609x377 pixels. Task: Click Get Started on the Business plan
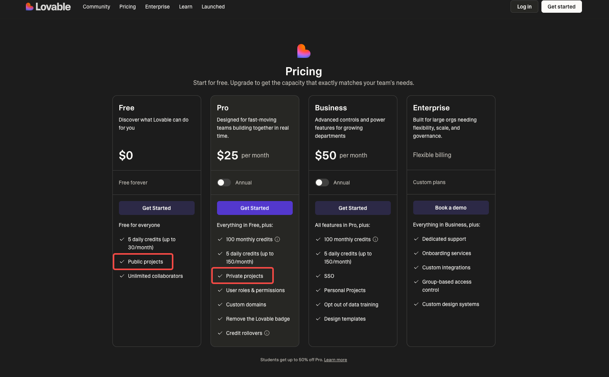pyautogui.click(x=353, y=208)
